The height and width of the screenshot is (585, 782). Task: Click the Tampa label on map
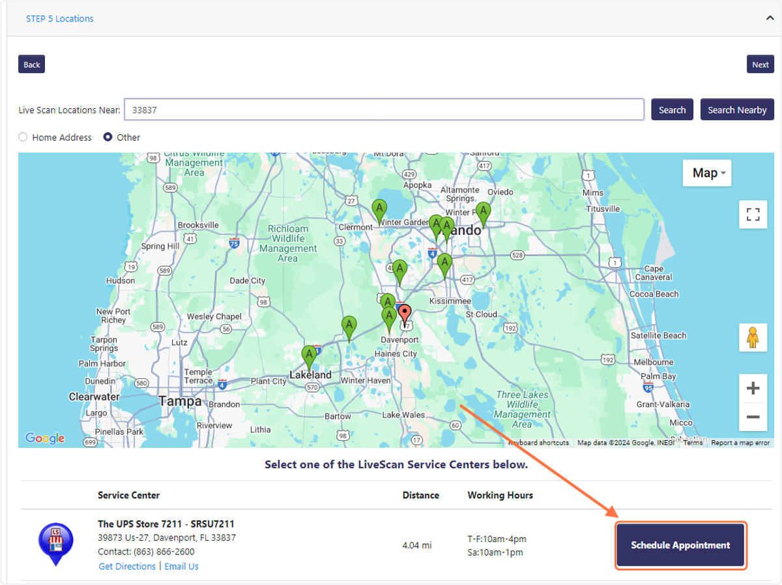(x=180, y=401)
